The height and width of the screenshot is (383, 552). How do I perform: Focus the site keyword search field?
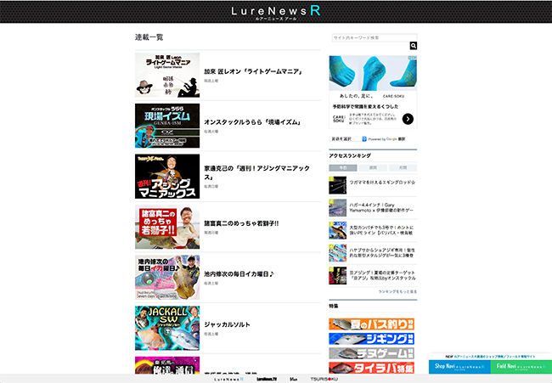(x=375, y=37)
